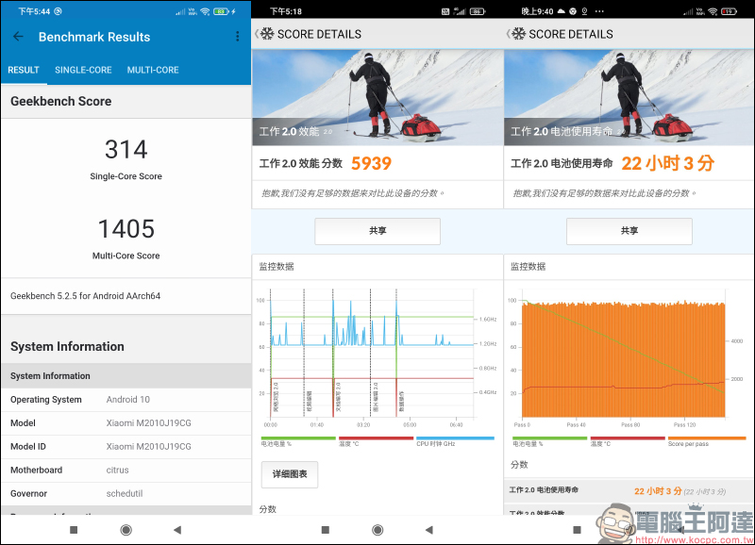Click the Score per pass orange legend

click(x=706, y=441)
